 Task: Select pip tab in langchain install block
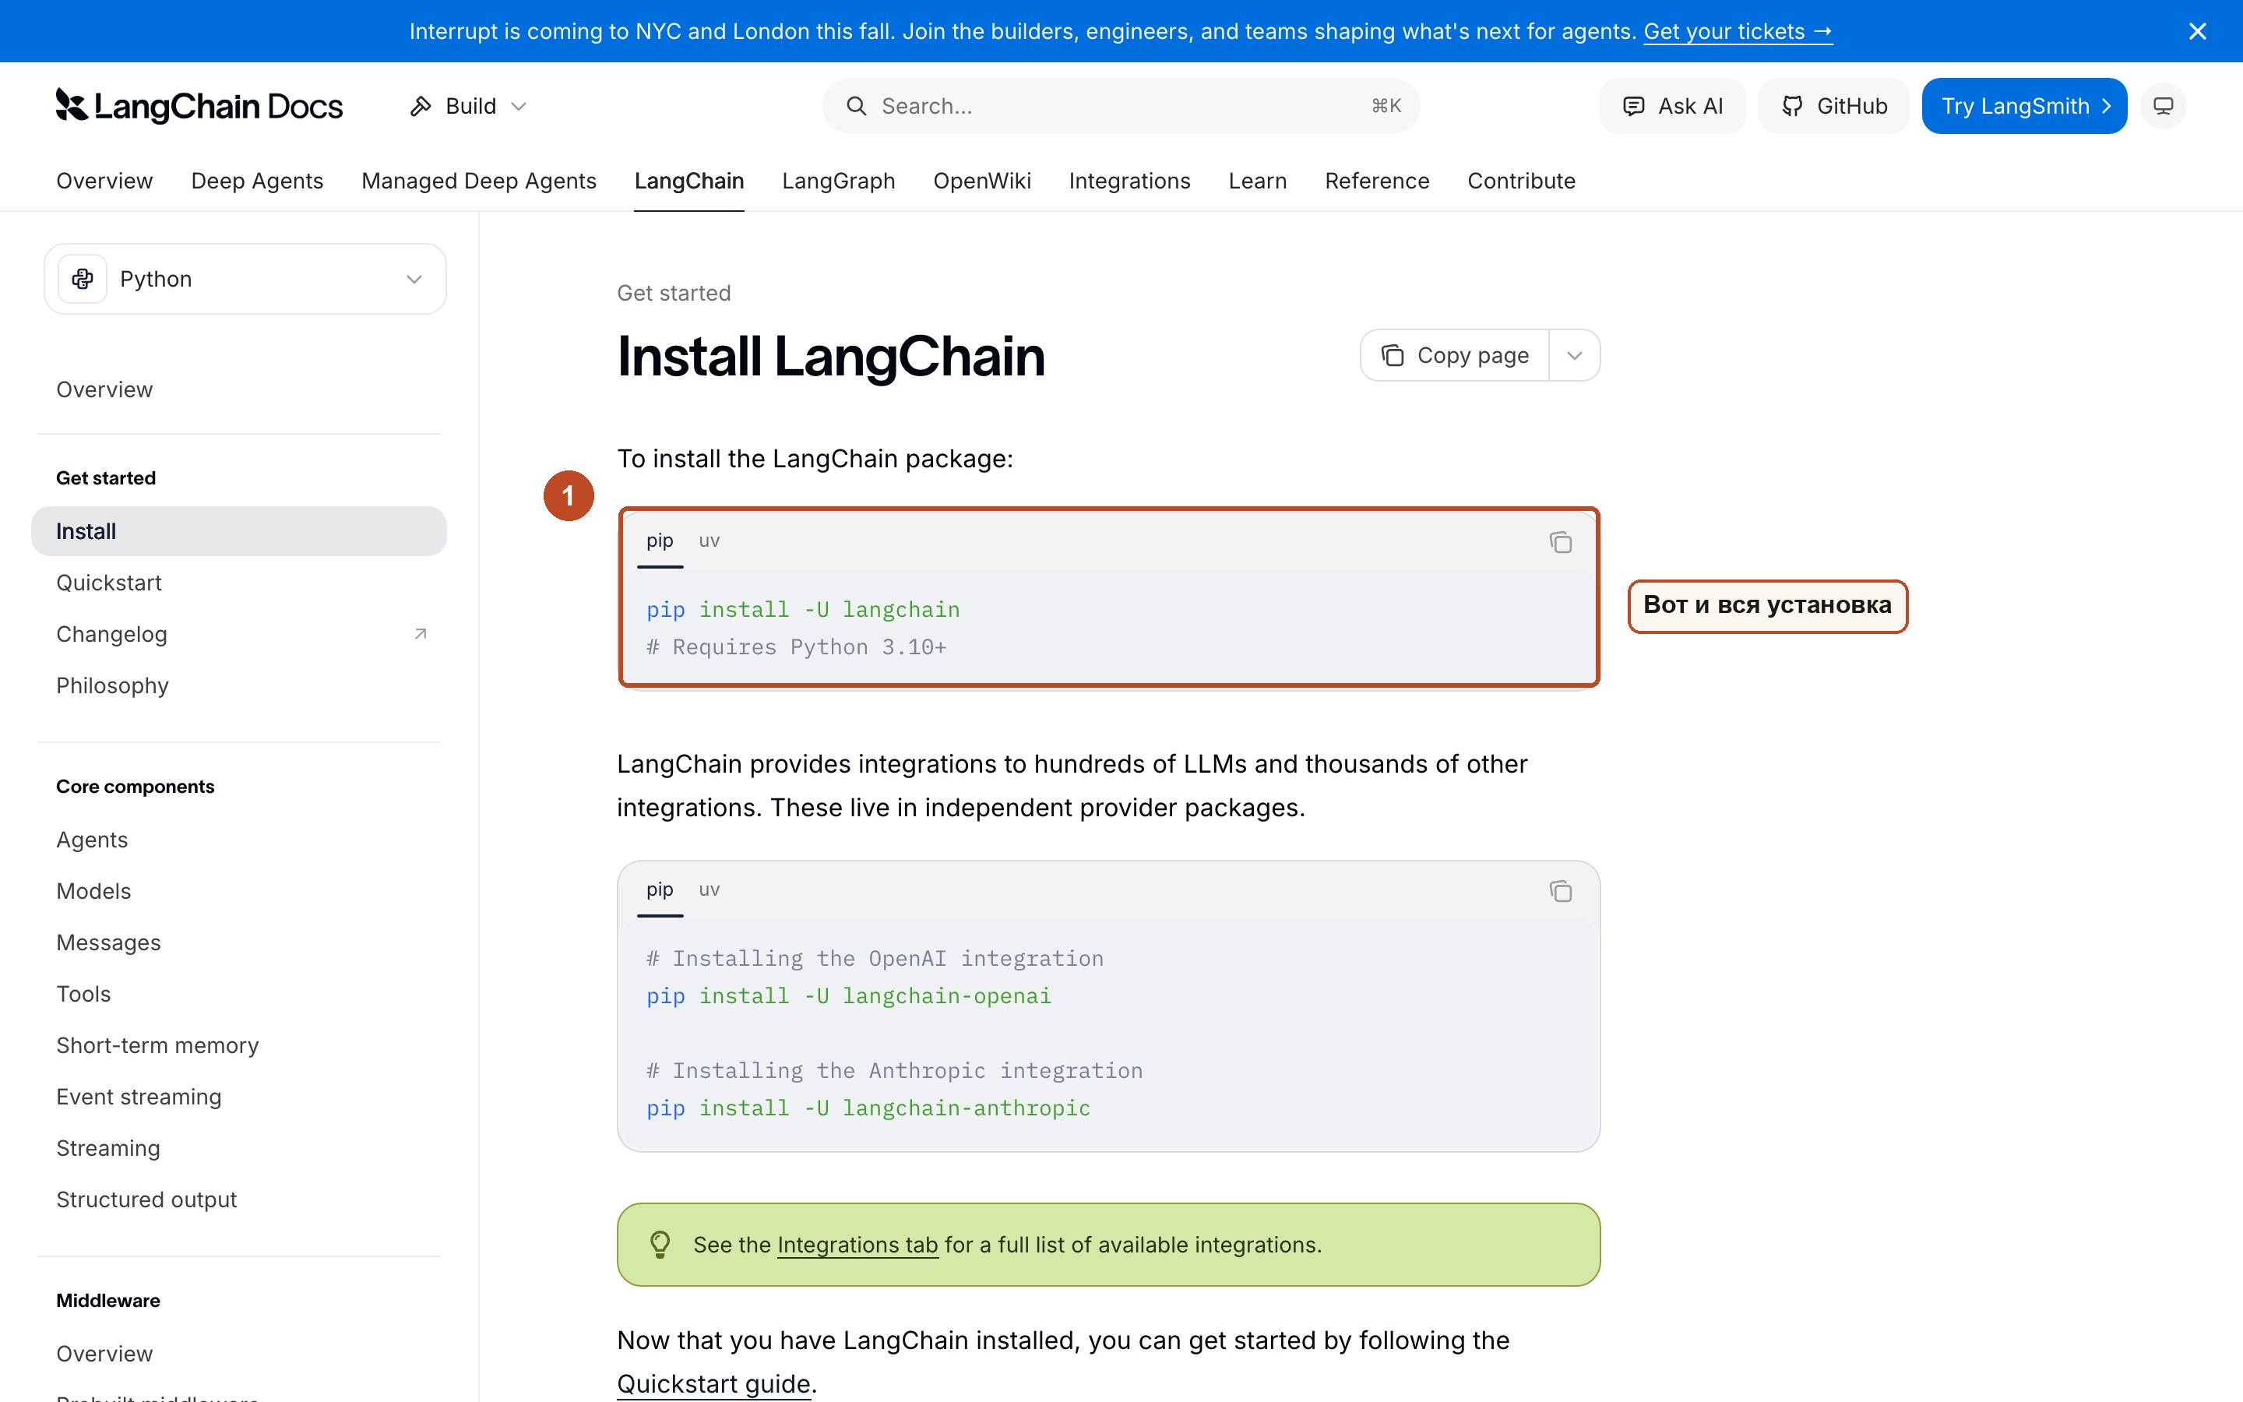click(x=660, y=541)
